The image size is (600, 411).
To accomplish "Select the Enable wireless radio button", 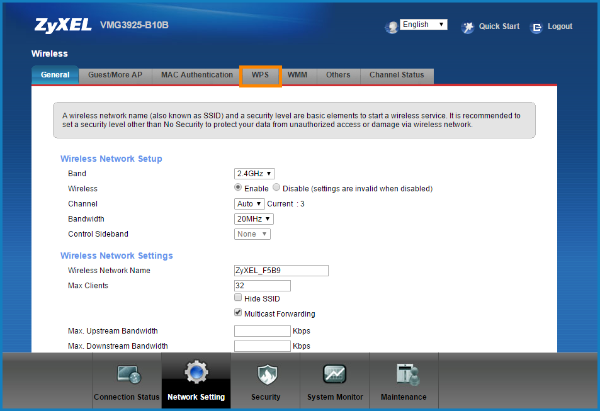I will coord(238,188).
